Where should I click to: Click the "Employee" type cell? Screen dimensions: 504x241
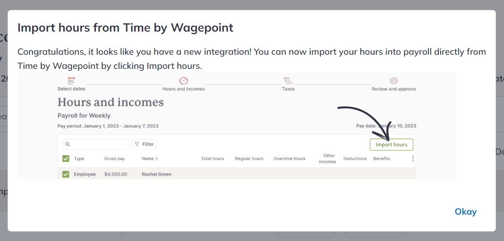point(85,174)
